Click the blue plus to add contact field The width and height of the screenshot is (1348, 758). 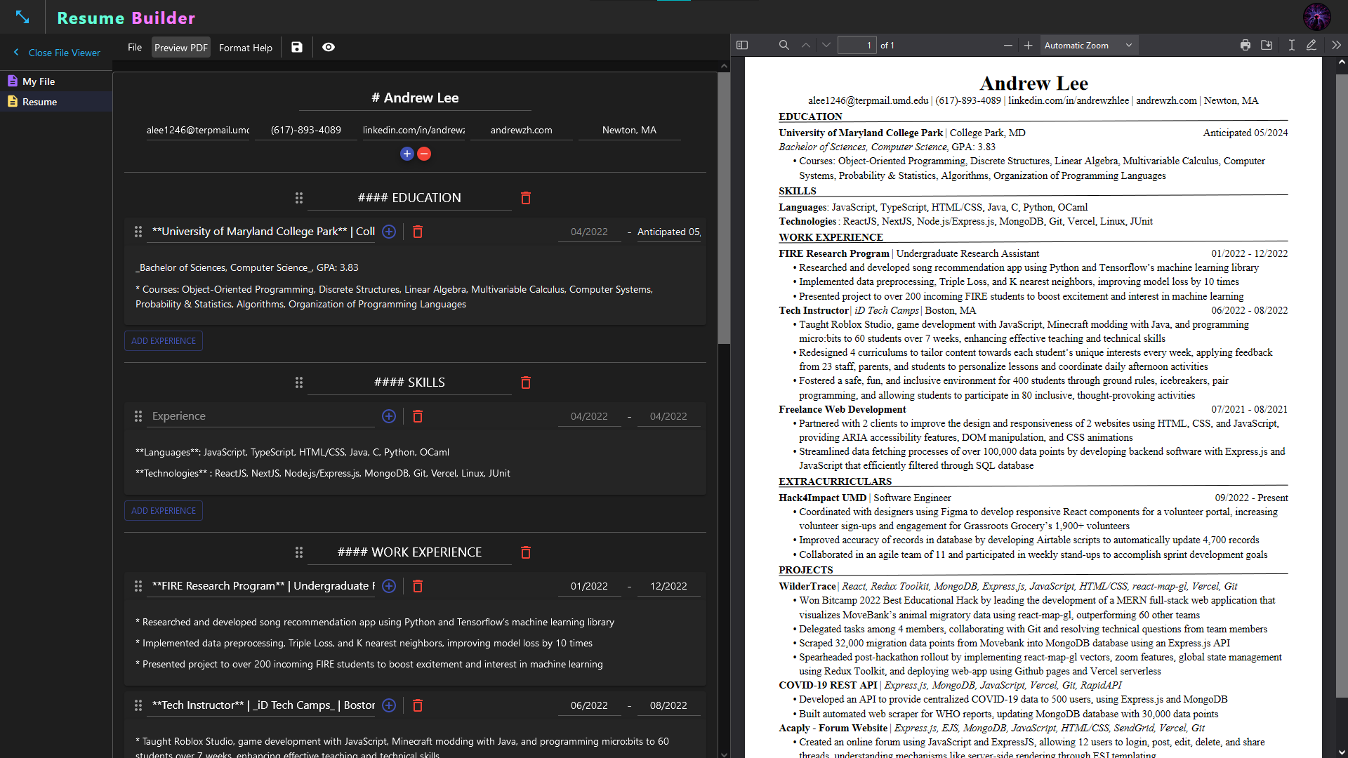point(407,154)
